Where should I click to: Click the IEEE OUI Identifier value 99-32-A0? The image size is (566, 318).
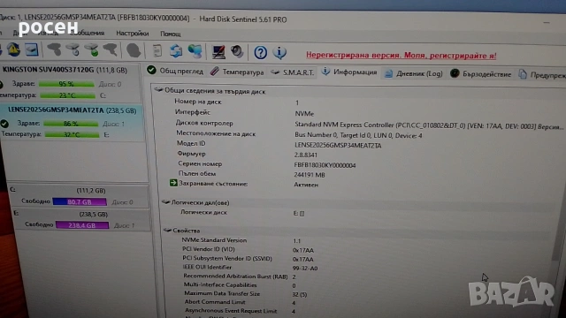(x=305, y=269)
